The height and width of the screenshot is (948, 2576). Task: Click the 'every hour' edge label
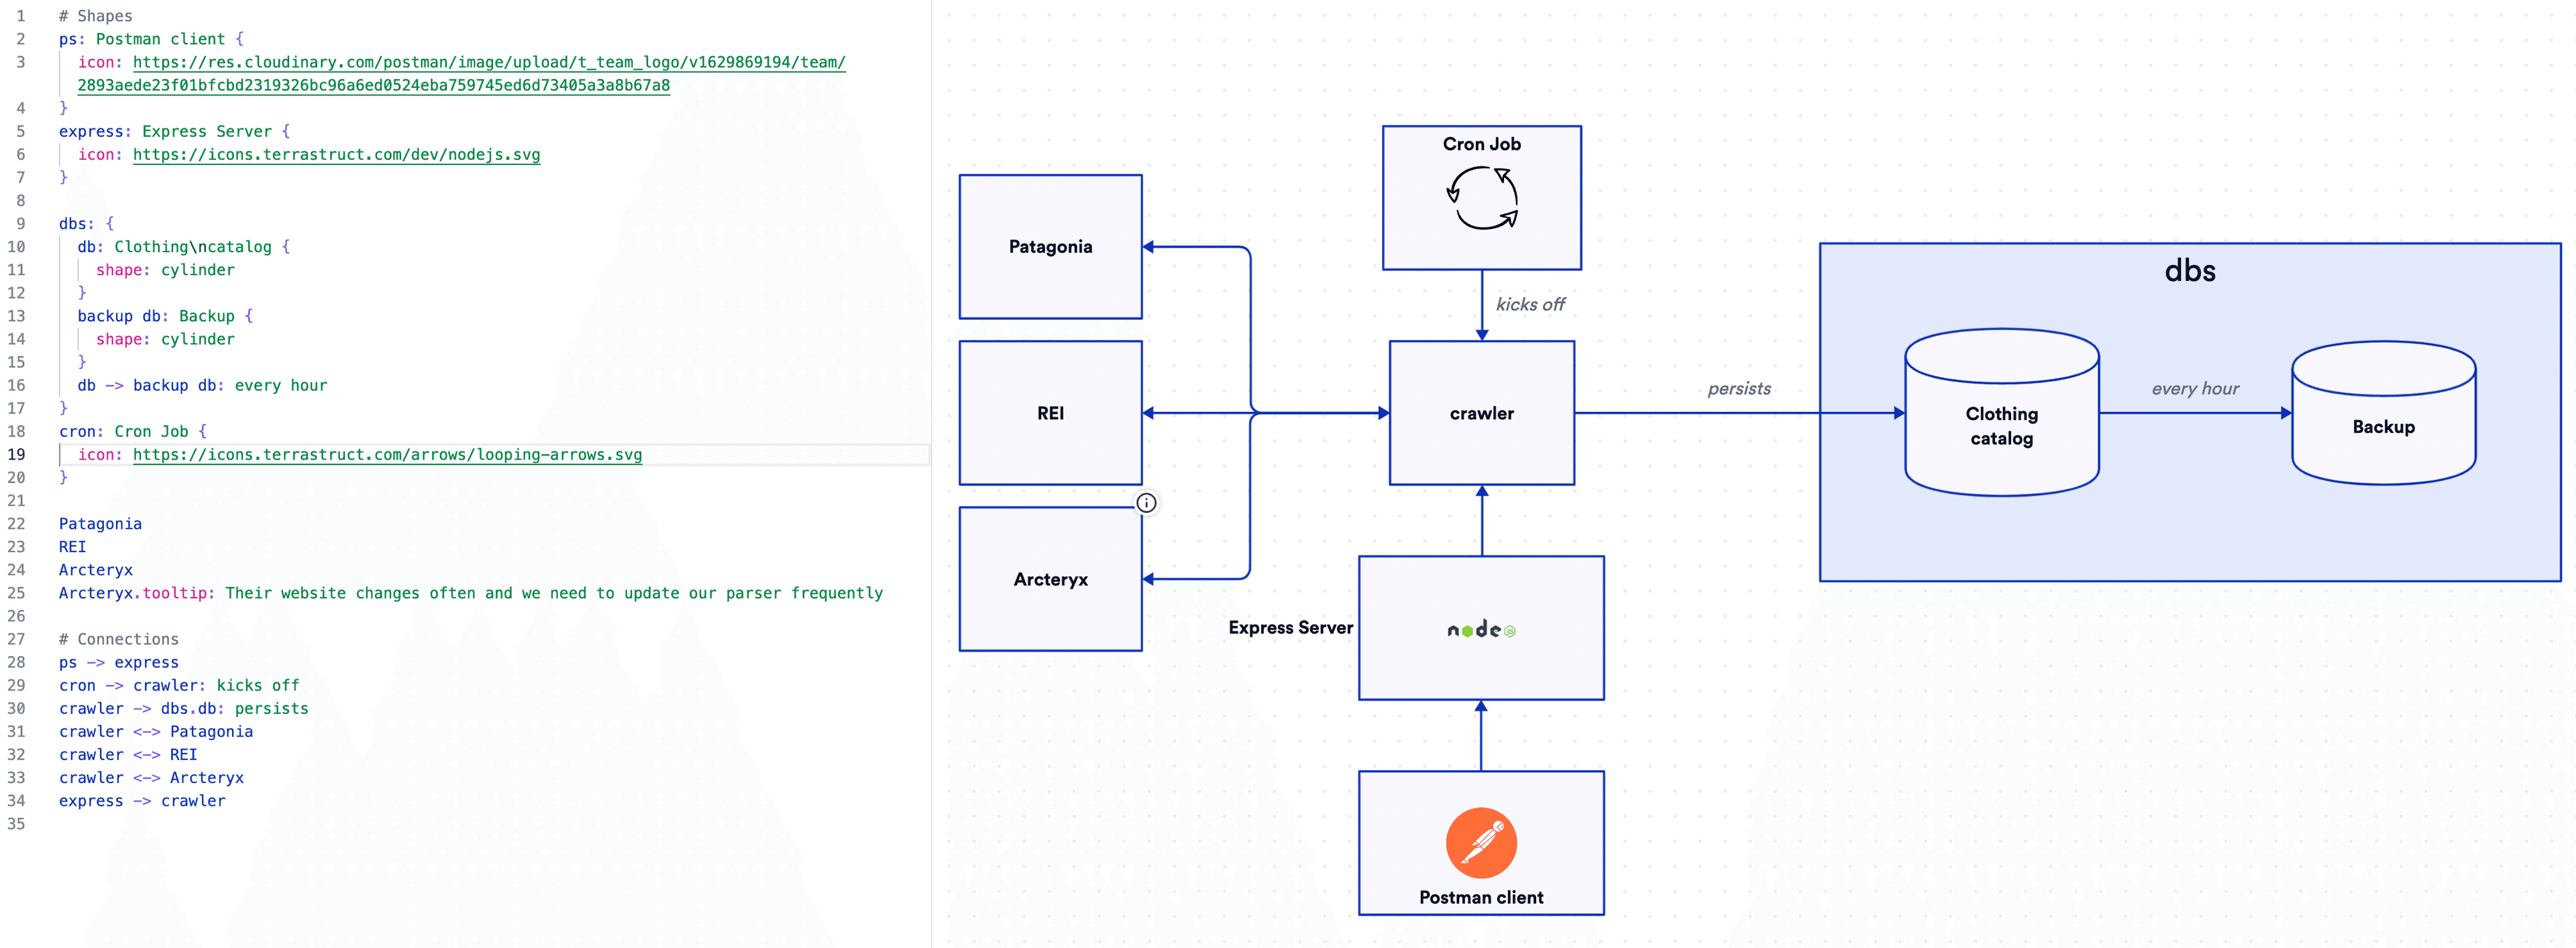click(2195, 388)
